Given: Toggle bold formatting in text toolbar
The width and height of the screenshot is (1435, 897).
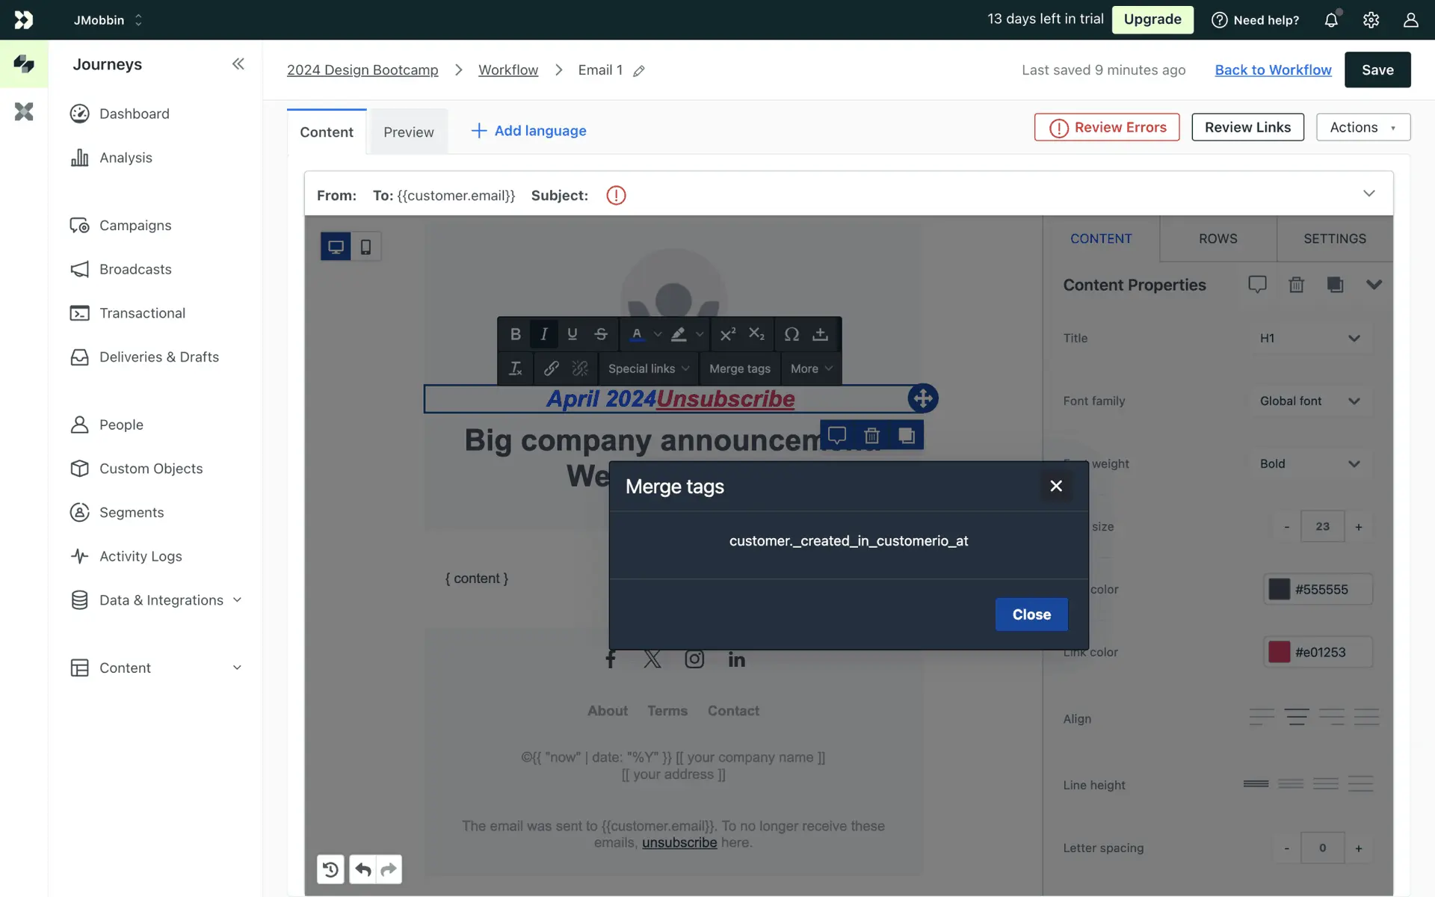Looking at the screenshot, I should [515, 334].
